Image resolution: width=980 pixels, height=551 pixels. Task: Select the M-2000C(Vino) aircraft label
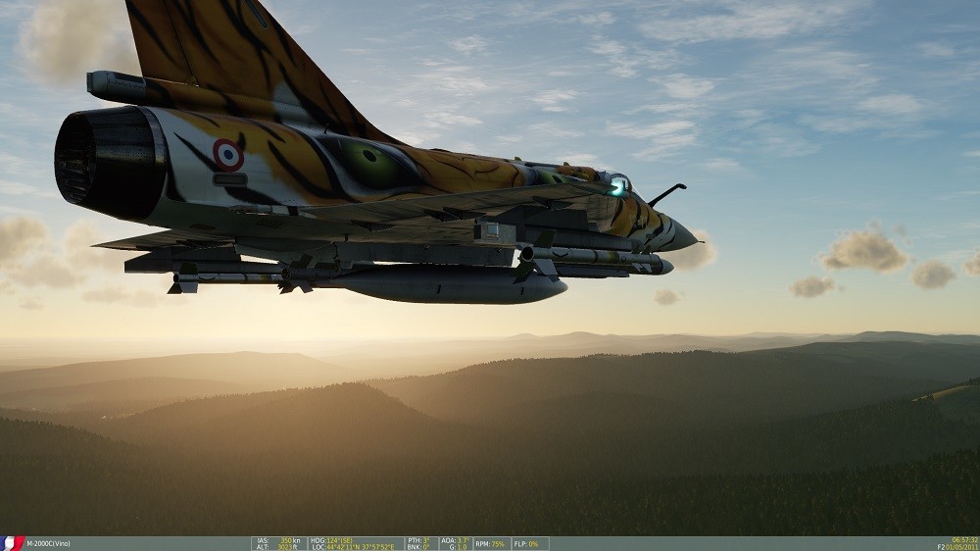48,544
